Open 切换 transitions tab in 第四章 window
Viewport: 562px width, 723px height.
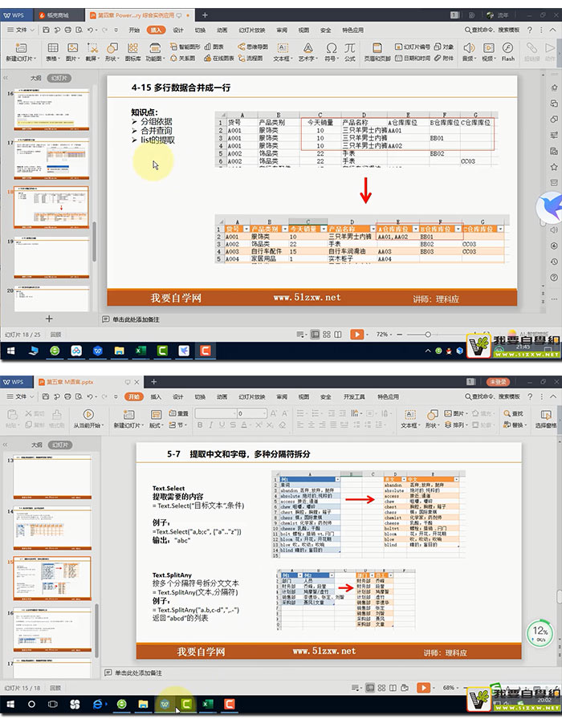tap(200, 30)
